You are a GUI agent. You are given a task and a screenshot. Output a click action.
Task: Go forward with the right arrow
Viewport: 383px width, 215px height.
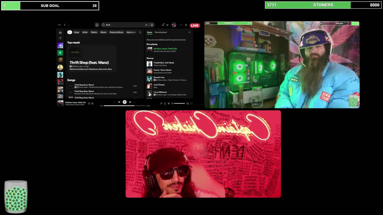69,25
